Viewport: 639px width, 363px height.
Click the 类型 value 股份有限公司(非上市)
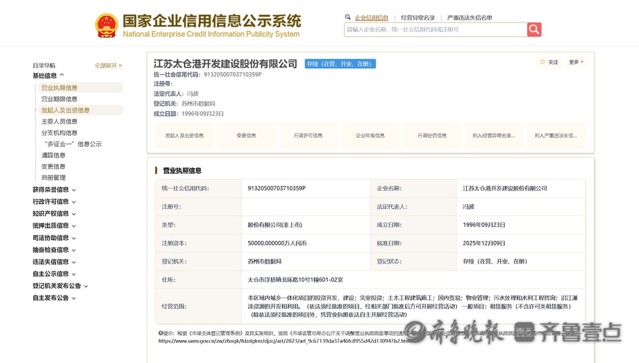pyautogui.click(x=275, y=225)
